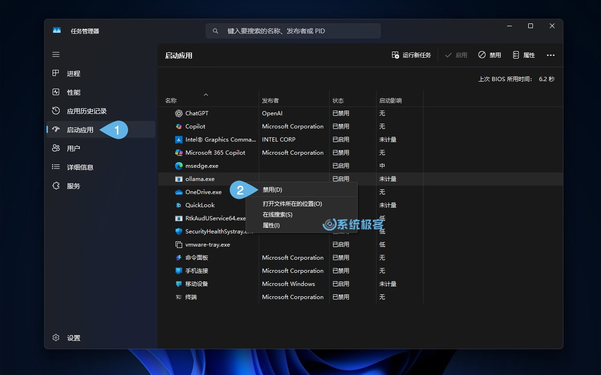Viewport: 601px width, 375px height.
Task: Click the vmware-tray.exe icon
Action: [178, 245]
